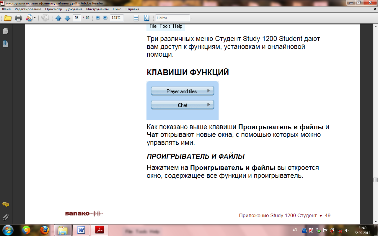This screenshot has width=378, height=236.
Task: Show the Bookmarks panel
Action: (x=6, y=44)
